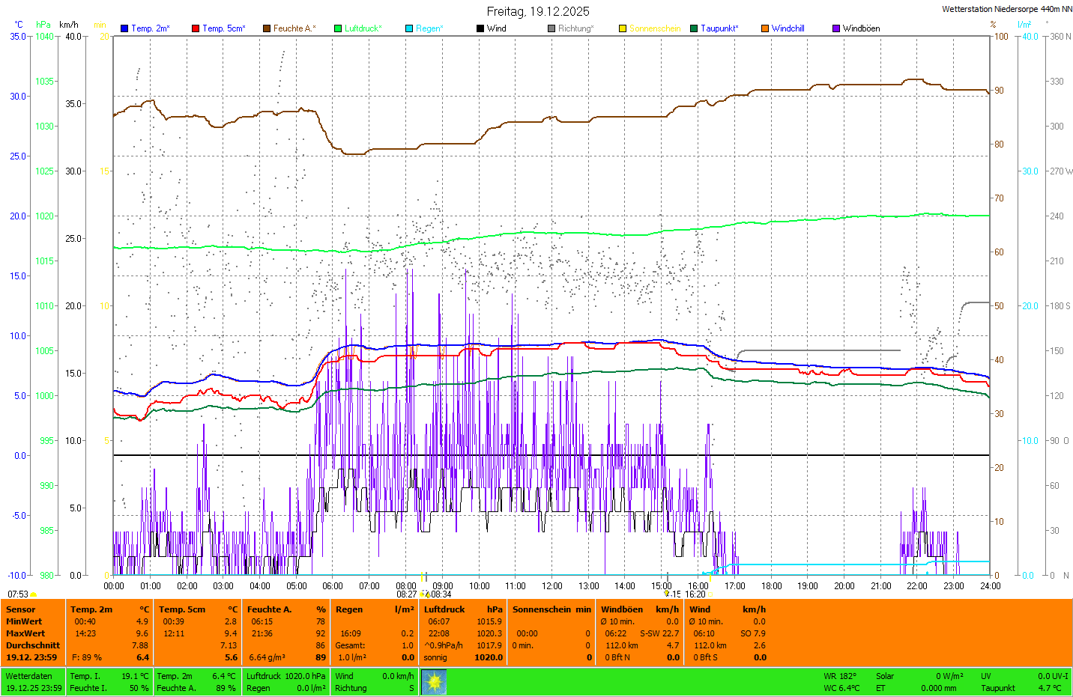Click the blue Temp. 2m legend square
The width and height of the screenshot is (1073, 697).
point(124,28)
